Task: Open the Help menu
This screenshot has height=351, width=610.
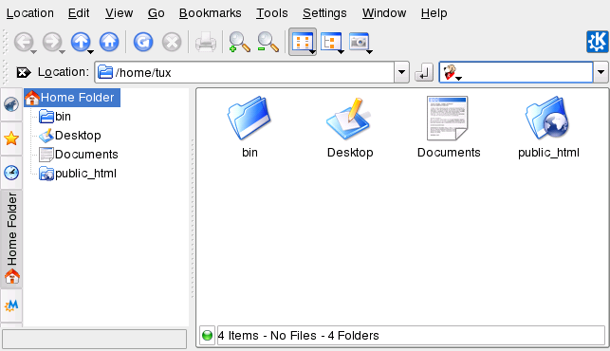Action: (x=434, y=13)
